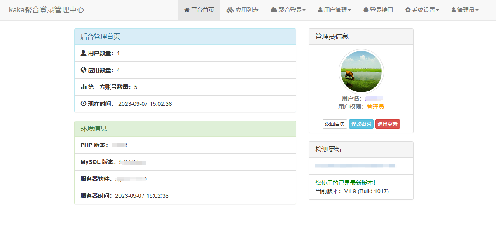Viewport: 496px width, 227px height.
Task: Click the red 退出登录 button
Action: (388, 124)
